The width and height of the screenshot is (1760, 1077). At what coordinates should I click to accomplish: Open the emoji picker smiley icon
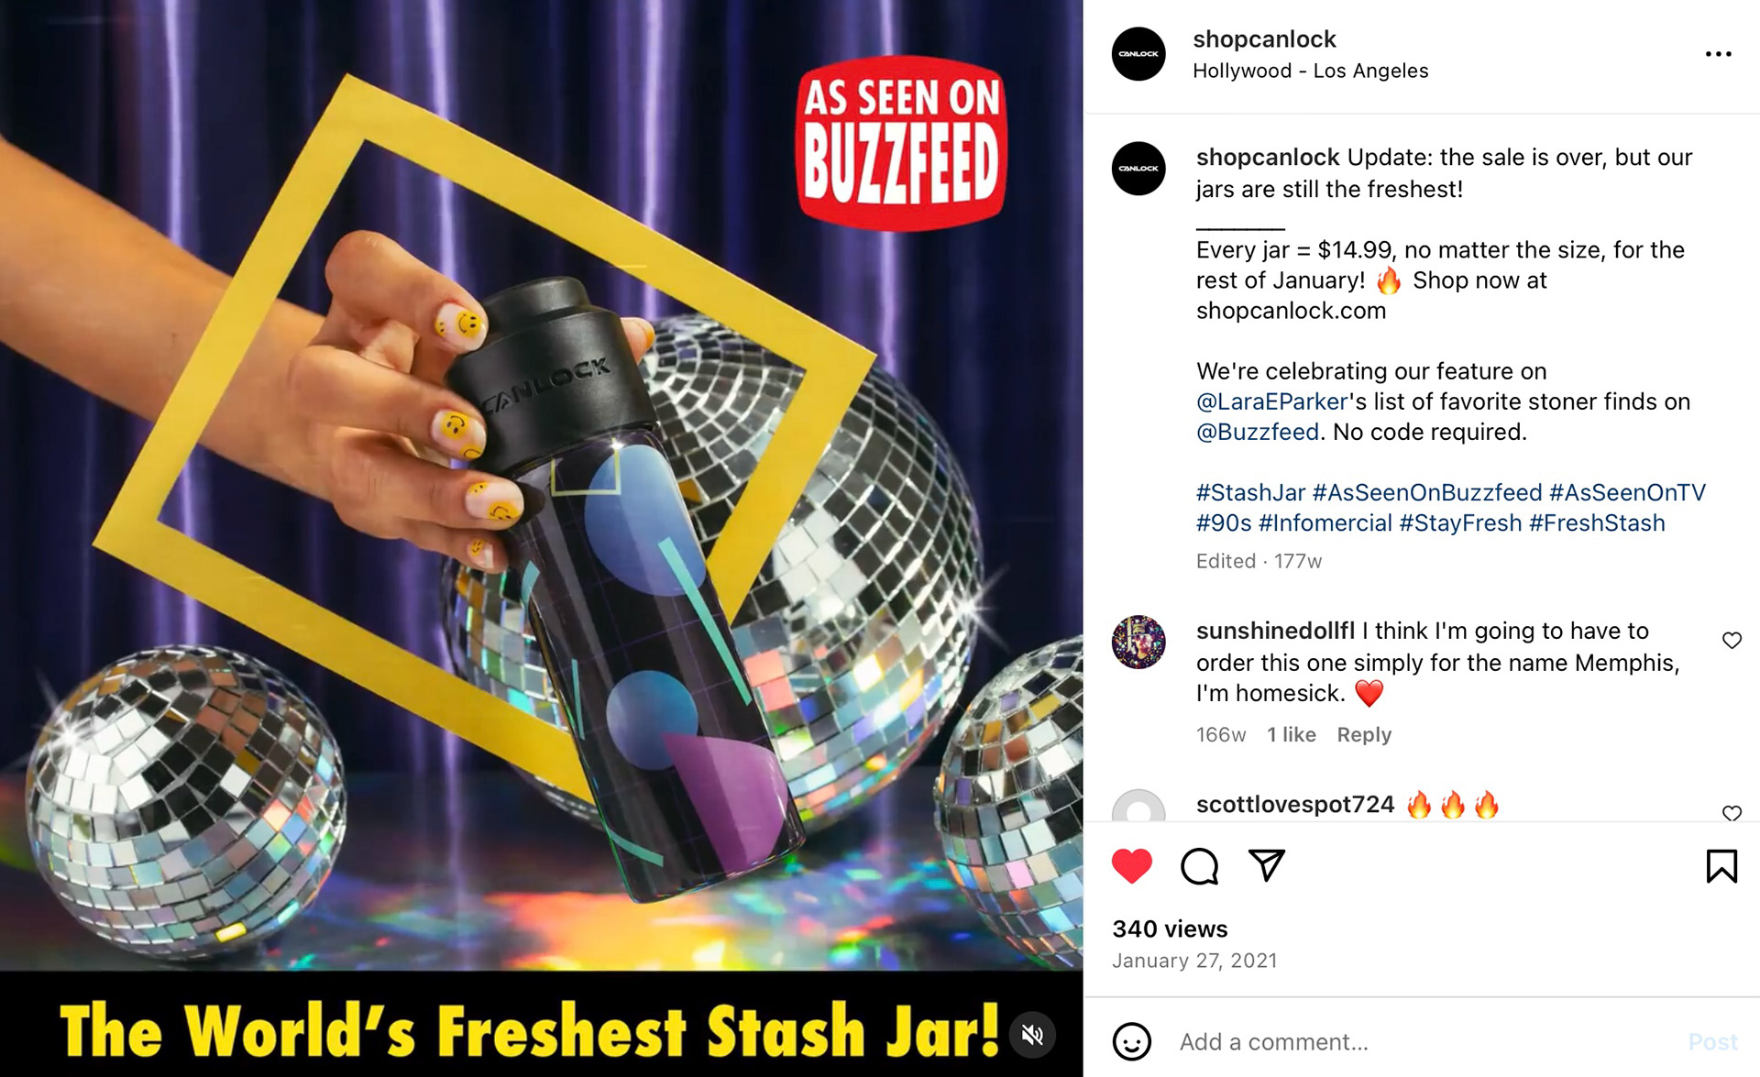[x=1131, y=1042]
